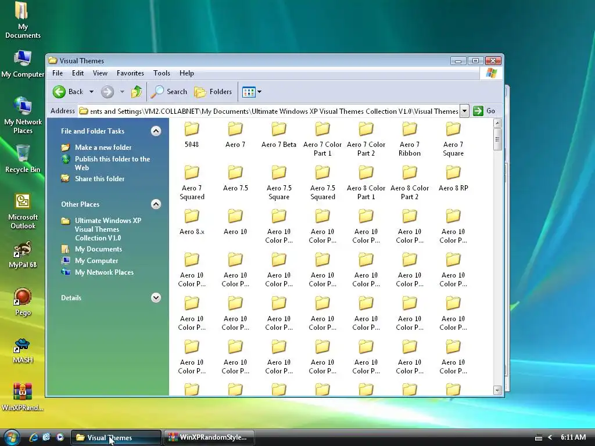Open the Edit menu
Screen dimensions: 595x446
tap(78, 73)
